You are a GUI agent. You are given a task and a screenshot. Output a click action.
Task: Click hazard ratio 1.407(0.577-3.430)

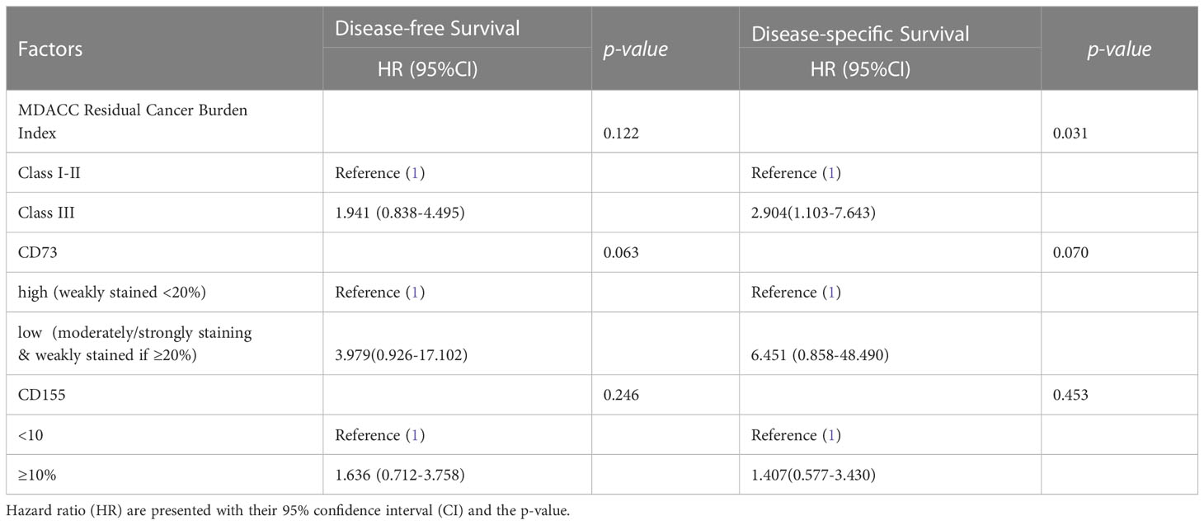pyautogui.click(x=813, y=476)
